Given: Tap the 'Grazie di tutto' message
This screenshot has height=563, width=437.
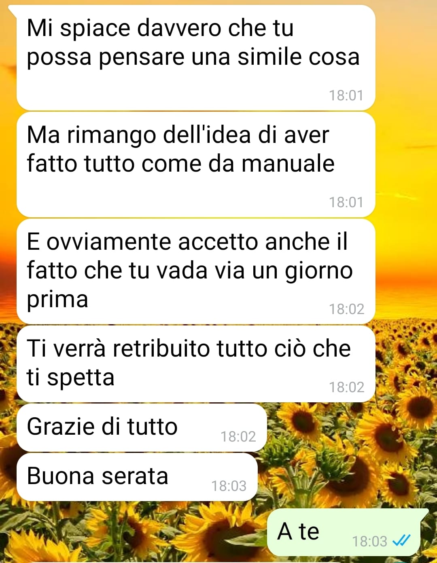Looking at the screenshot, I should (142, 427).
